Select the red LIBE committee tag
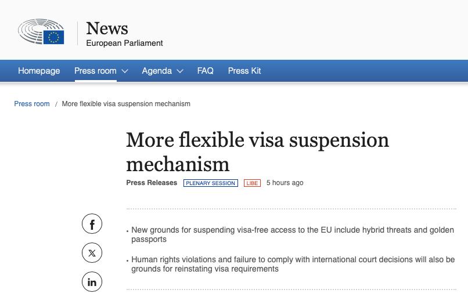This screenshot has height=293, width=468. tap(252, 183)
